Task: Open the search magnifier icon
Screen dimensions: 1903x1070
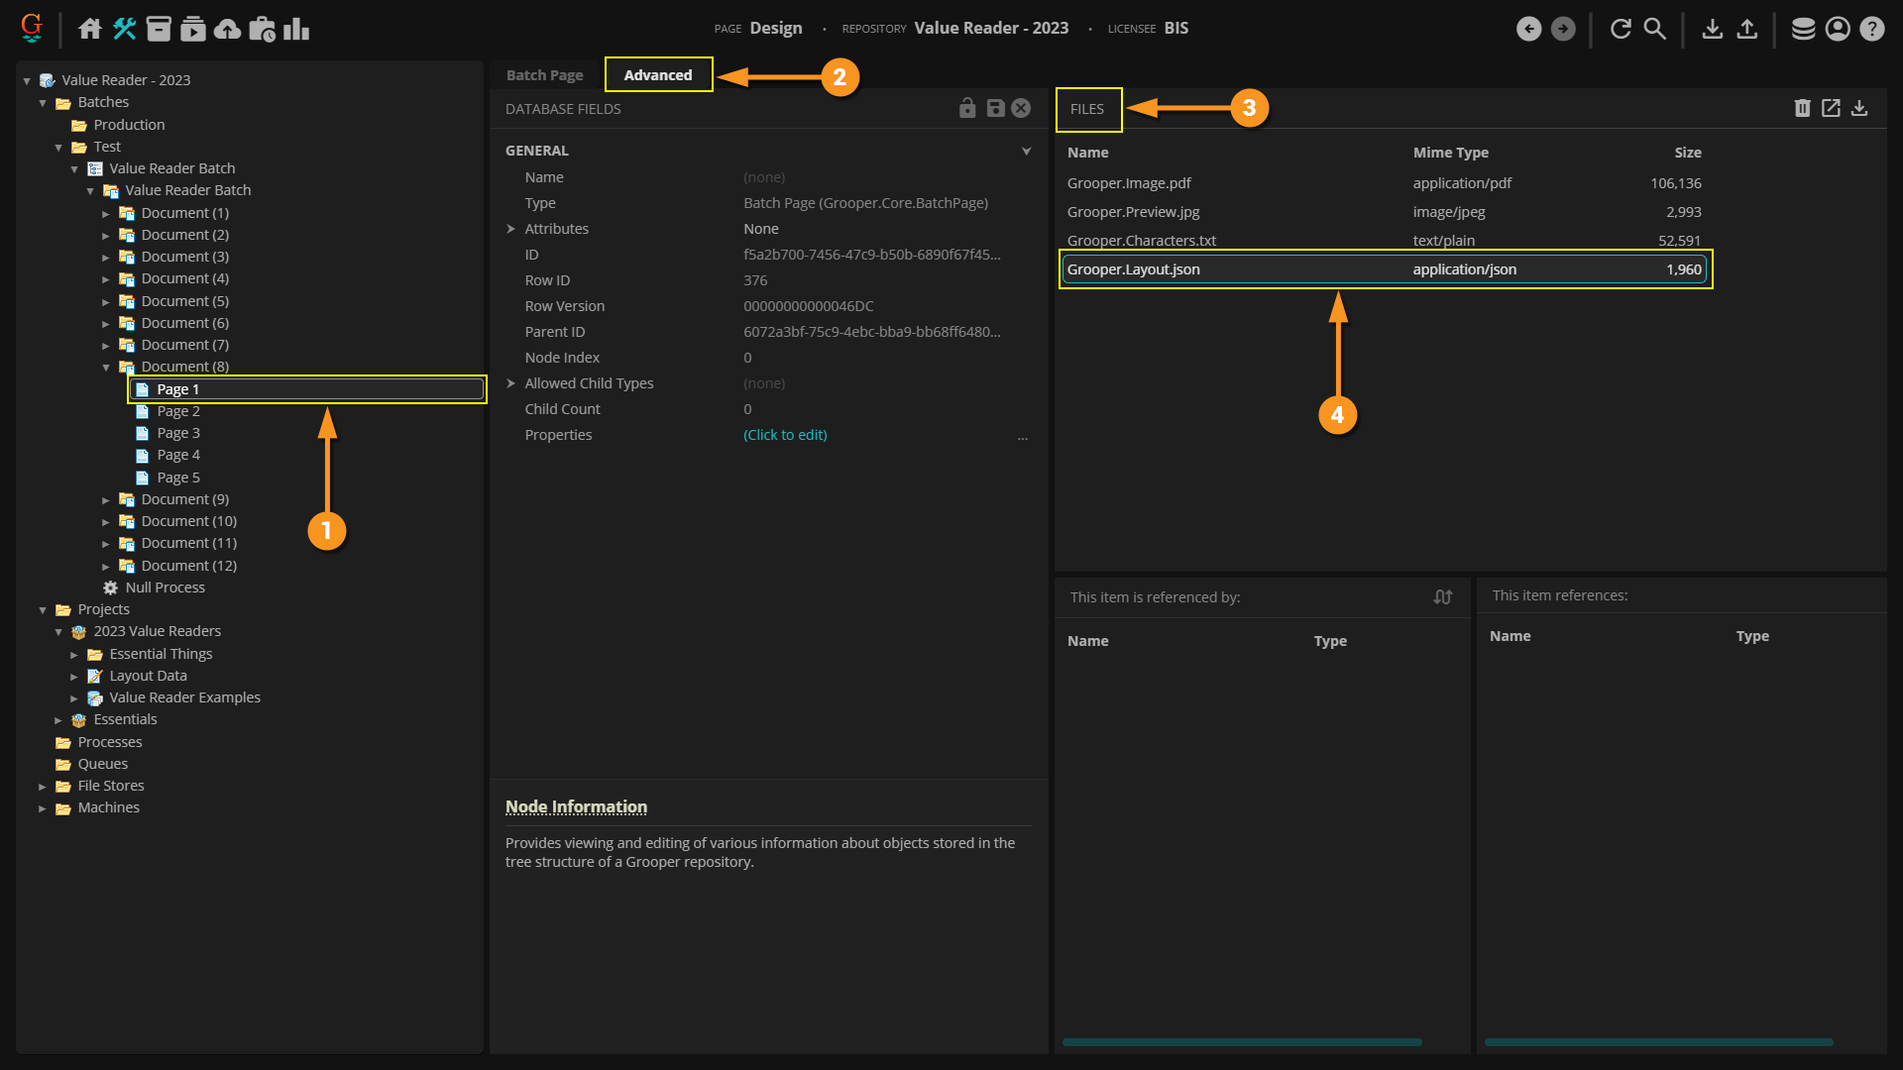Action: click(x=1654, y=29)
